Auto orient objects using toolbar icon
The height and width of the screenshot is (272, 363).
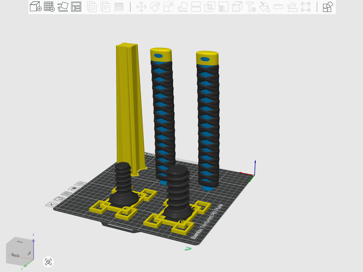tap(63, 7)
